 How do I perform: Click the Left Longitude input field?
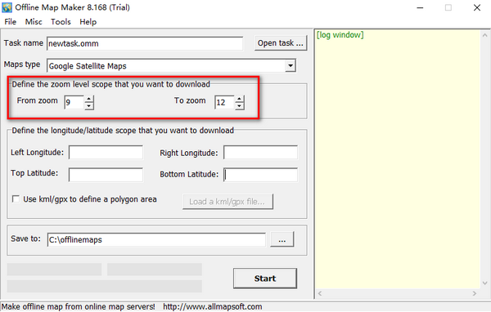pyautogui.click(x=106, y=152)
